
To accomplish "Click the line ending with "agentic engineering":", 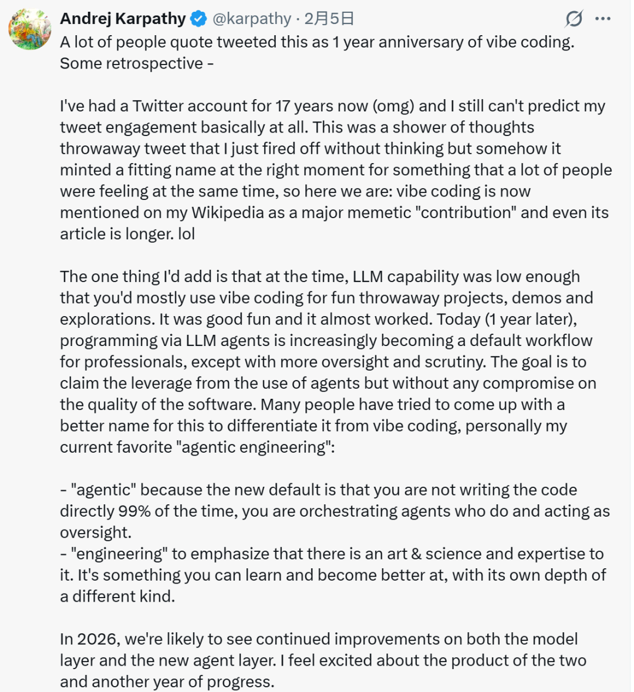I will (197, 447).
